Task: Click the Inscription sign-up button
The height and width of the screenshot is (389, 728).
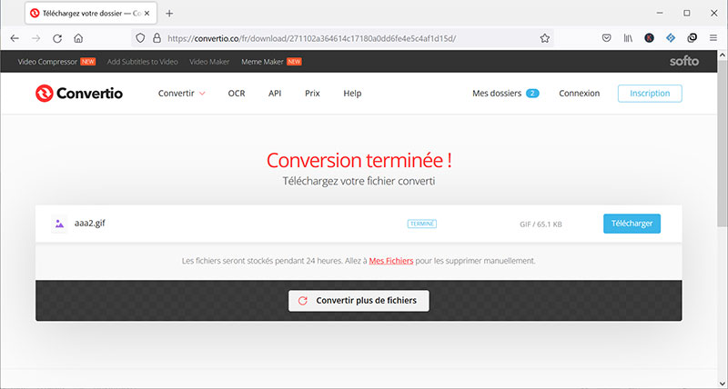Action: pos(650,94)
